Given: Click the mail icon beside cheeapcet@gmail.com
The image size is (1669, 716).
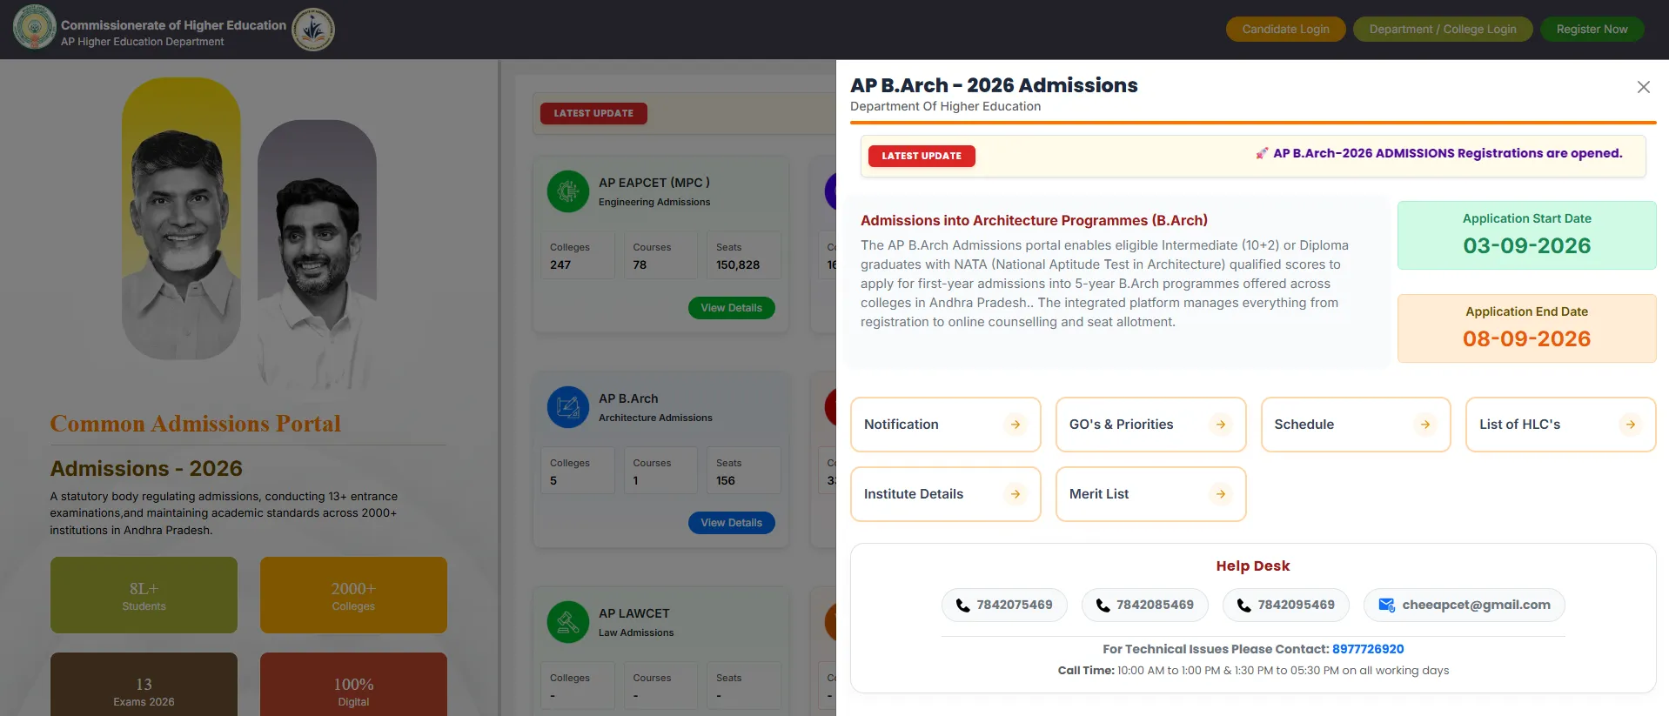Looking at the screenshot, I should pos(1387,605).
